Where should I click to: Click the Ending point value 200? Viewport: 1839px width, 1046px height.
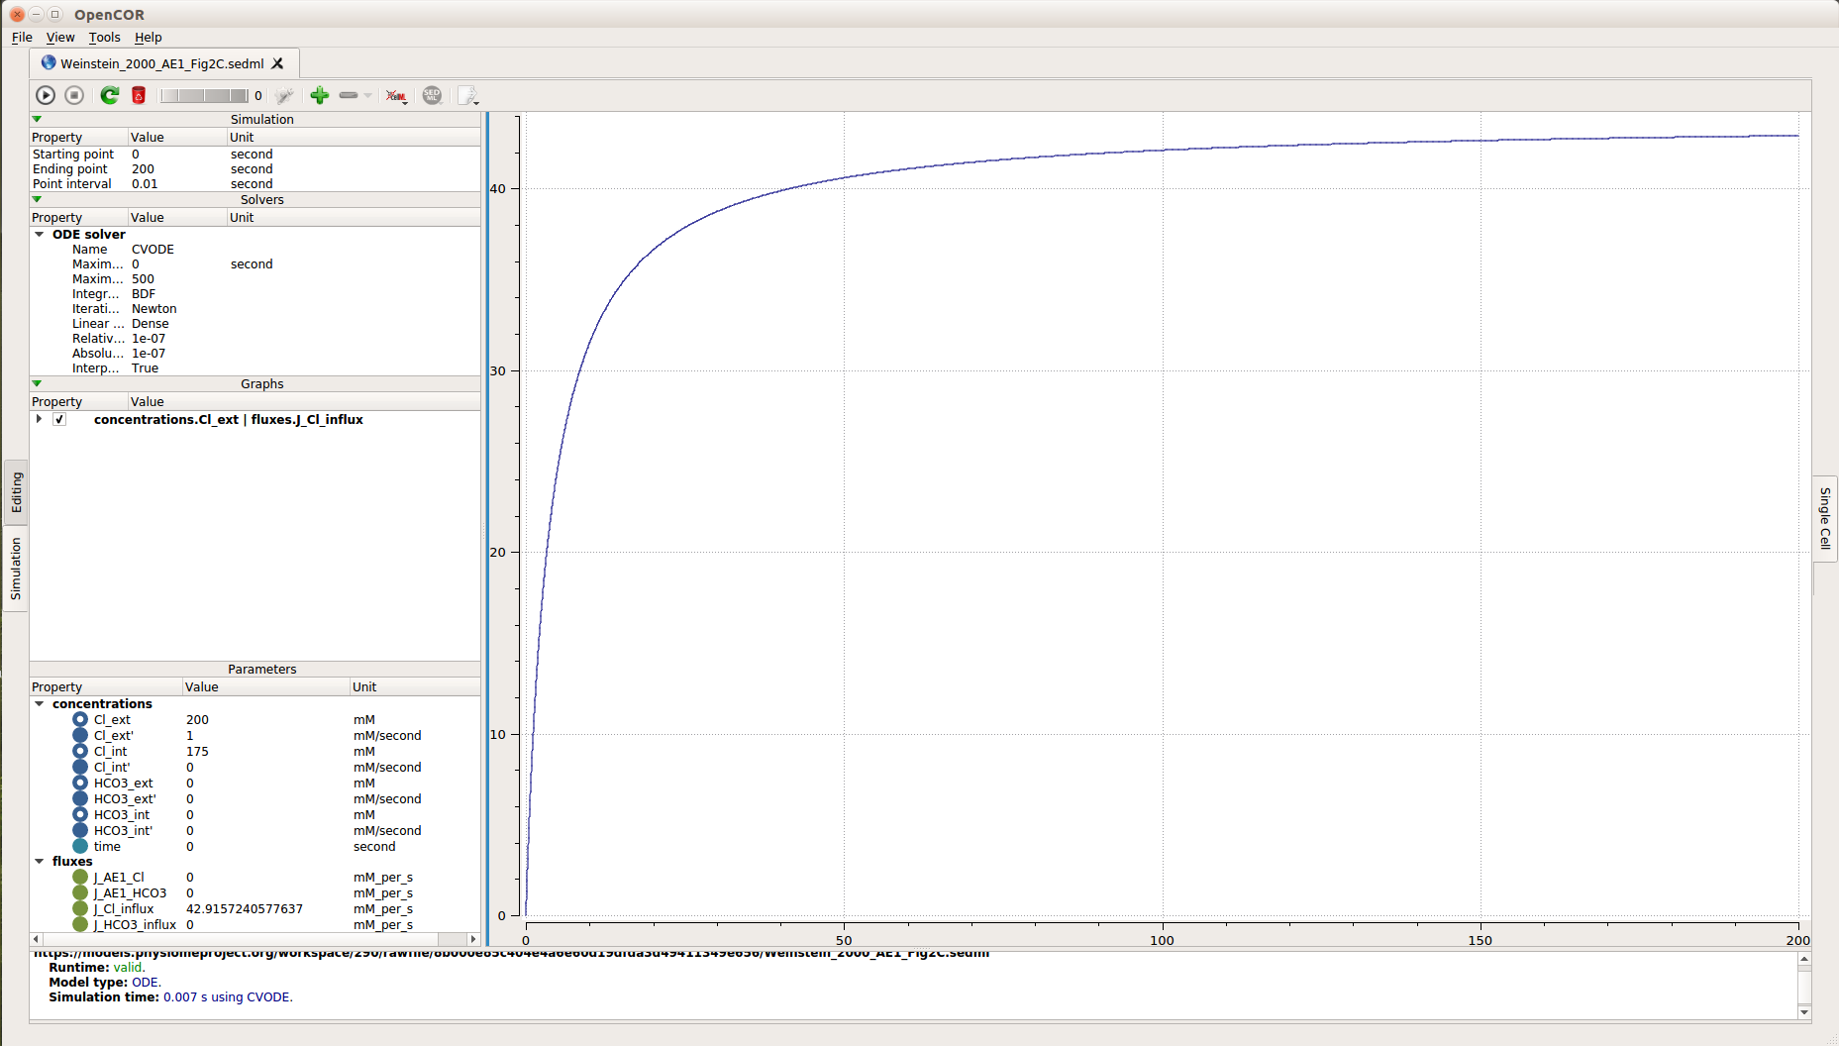(x=144, y=169)
